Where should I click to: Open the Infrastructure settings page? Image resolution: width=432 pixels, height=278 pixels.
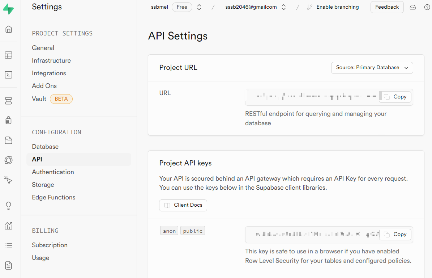tap(51, 60)
